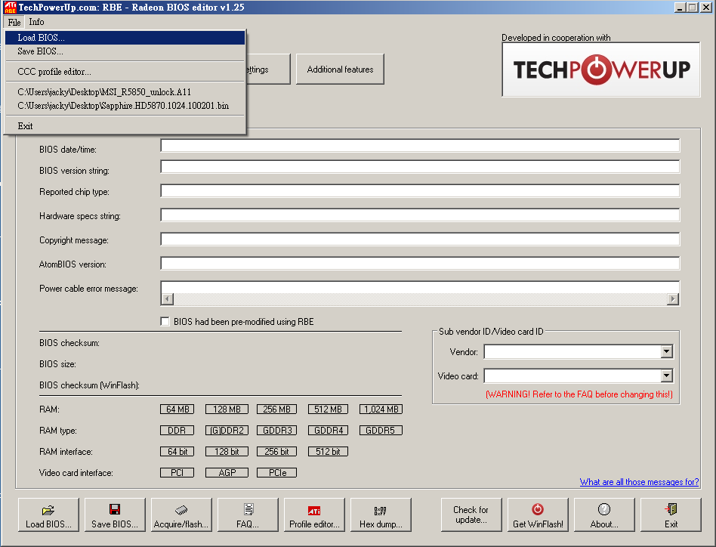Click the Load BIOS folder icon button
The image size is (716, 547).
[x=48, y=515]
